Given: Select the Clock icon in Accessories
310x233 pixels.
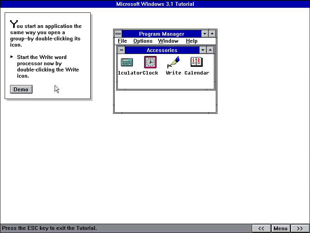Looking at the screenshot, I should coord(150,62).
